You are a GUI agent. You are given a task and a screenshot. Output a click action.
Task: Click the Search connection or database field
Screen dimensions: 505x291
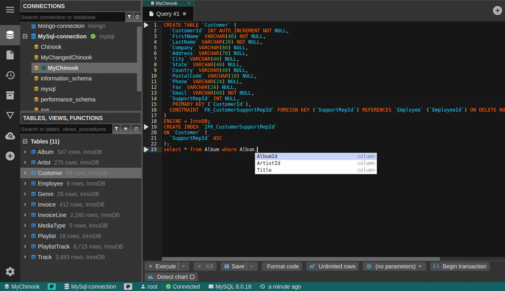click(x=73, y=17)
